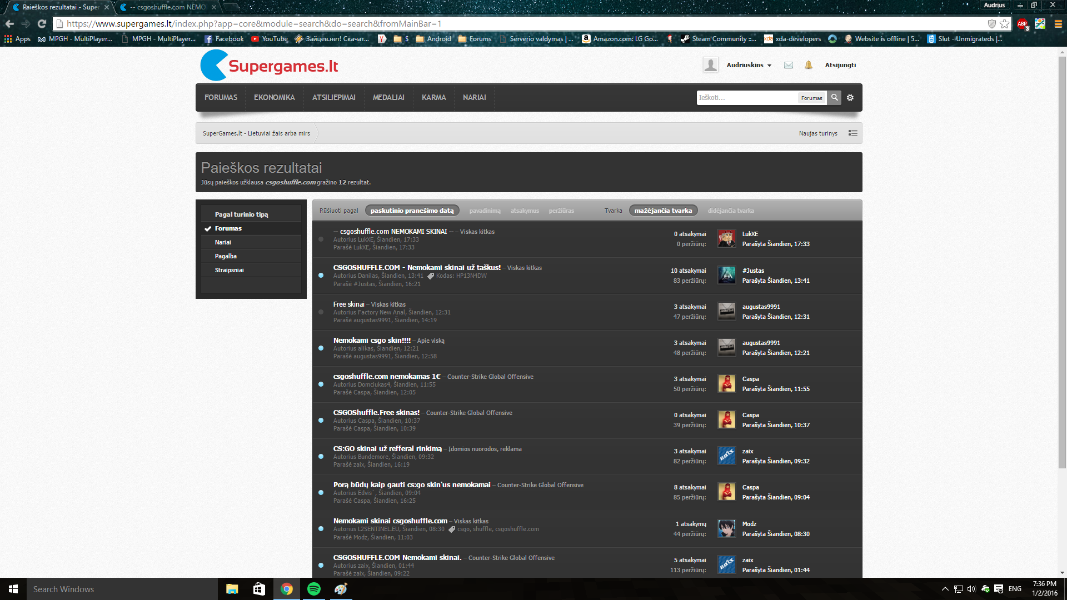Open topic Nemokami csgo skin!!!!
The image size is (1067, 600).
point(372,341)
